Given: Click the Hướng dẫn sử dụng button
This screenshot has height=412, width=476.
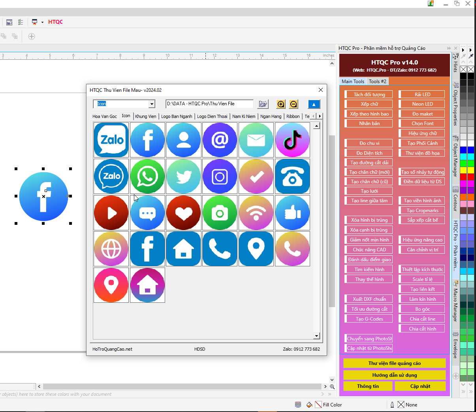Looking at the screenshot, I should pyautogui.click(x=394, y=375).
